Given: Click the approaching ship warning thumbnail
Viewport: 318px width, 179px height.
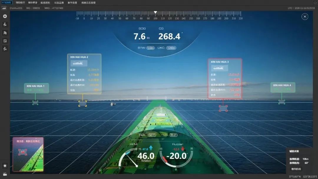Looking at the screenshot, I should click(x=28, y=154).
